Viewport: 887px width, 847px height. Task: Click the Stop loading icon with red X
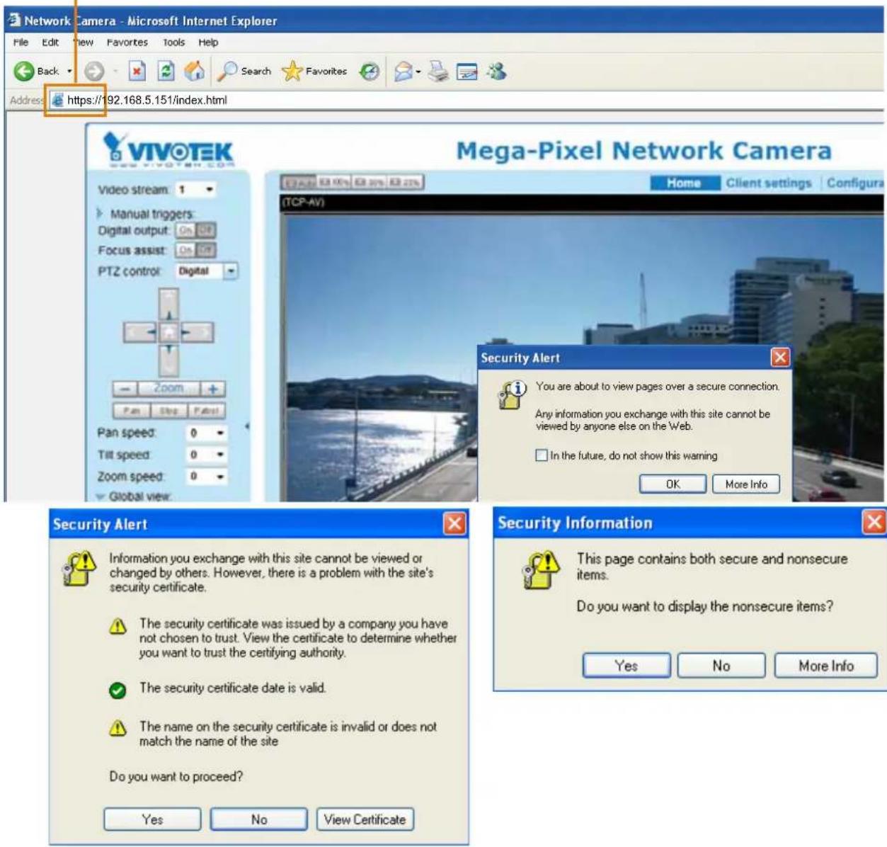coord(137,71)
